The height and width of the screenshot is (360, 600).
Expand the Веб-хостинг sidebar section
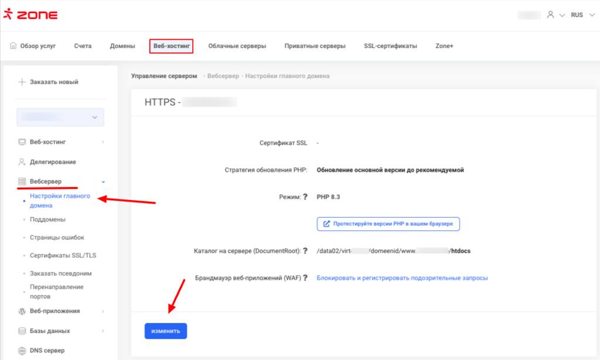[x=103, y=142]
